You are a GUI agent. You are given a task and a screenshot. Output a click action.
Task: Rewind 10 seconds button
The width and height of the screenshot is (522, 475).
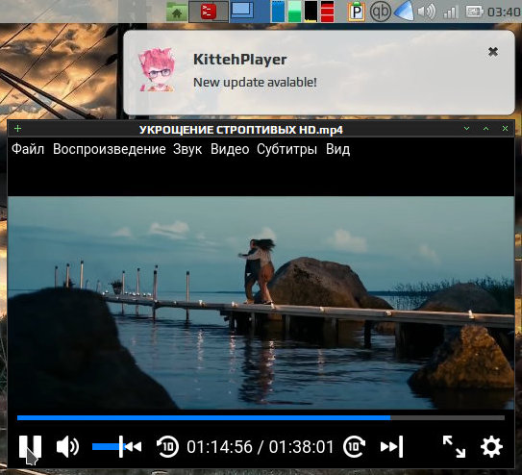pyautogui.click(x=167, y=446)
